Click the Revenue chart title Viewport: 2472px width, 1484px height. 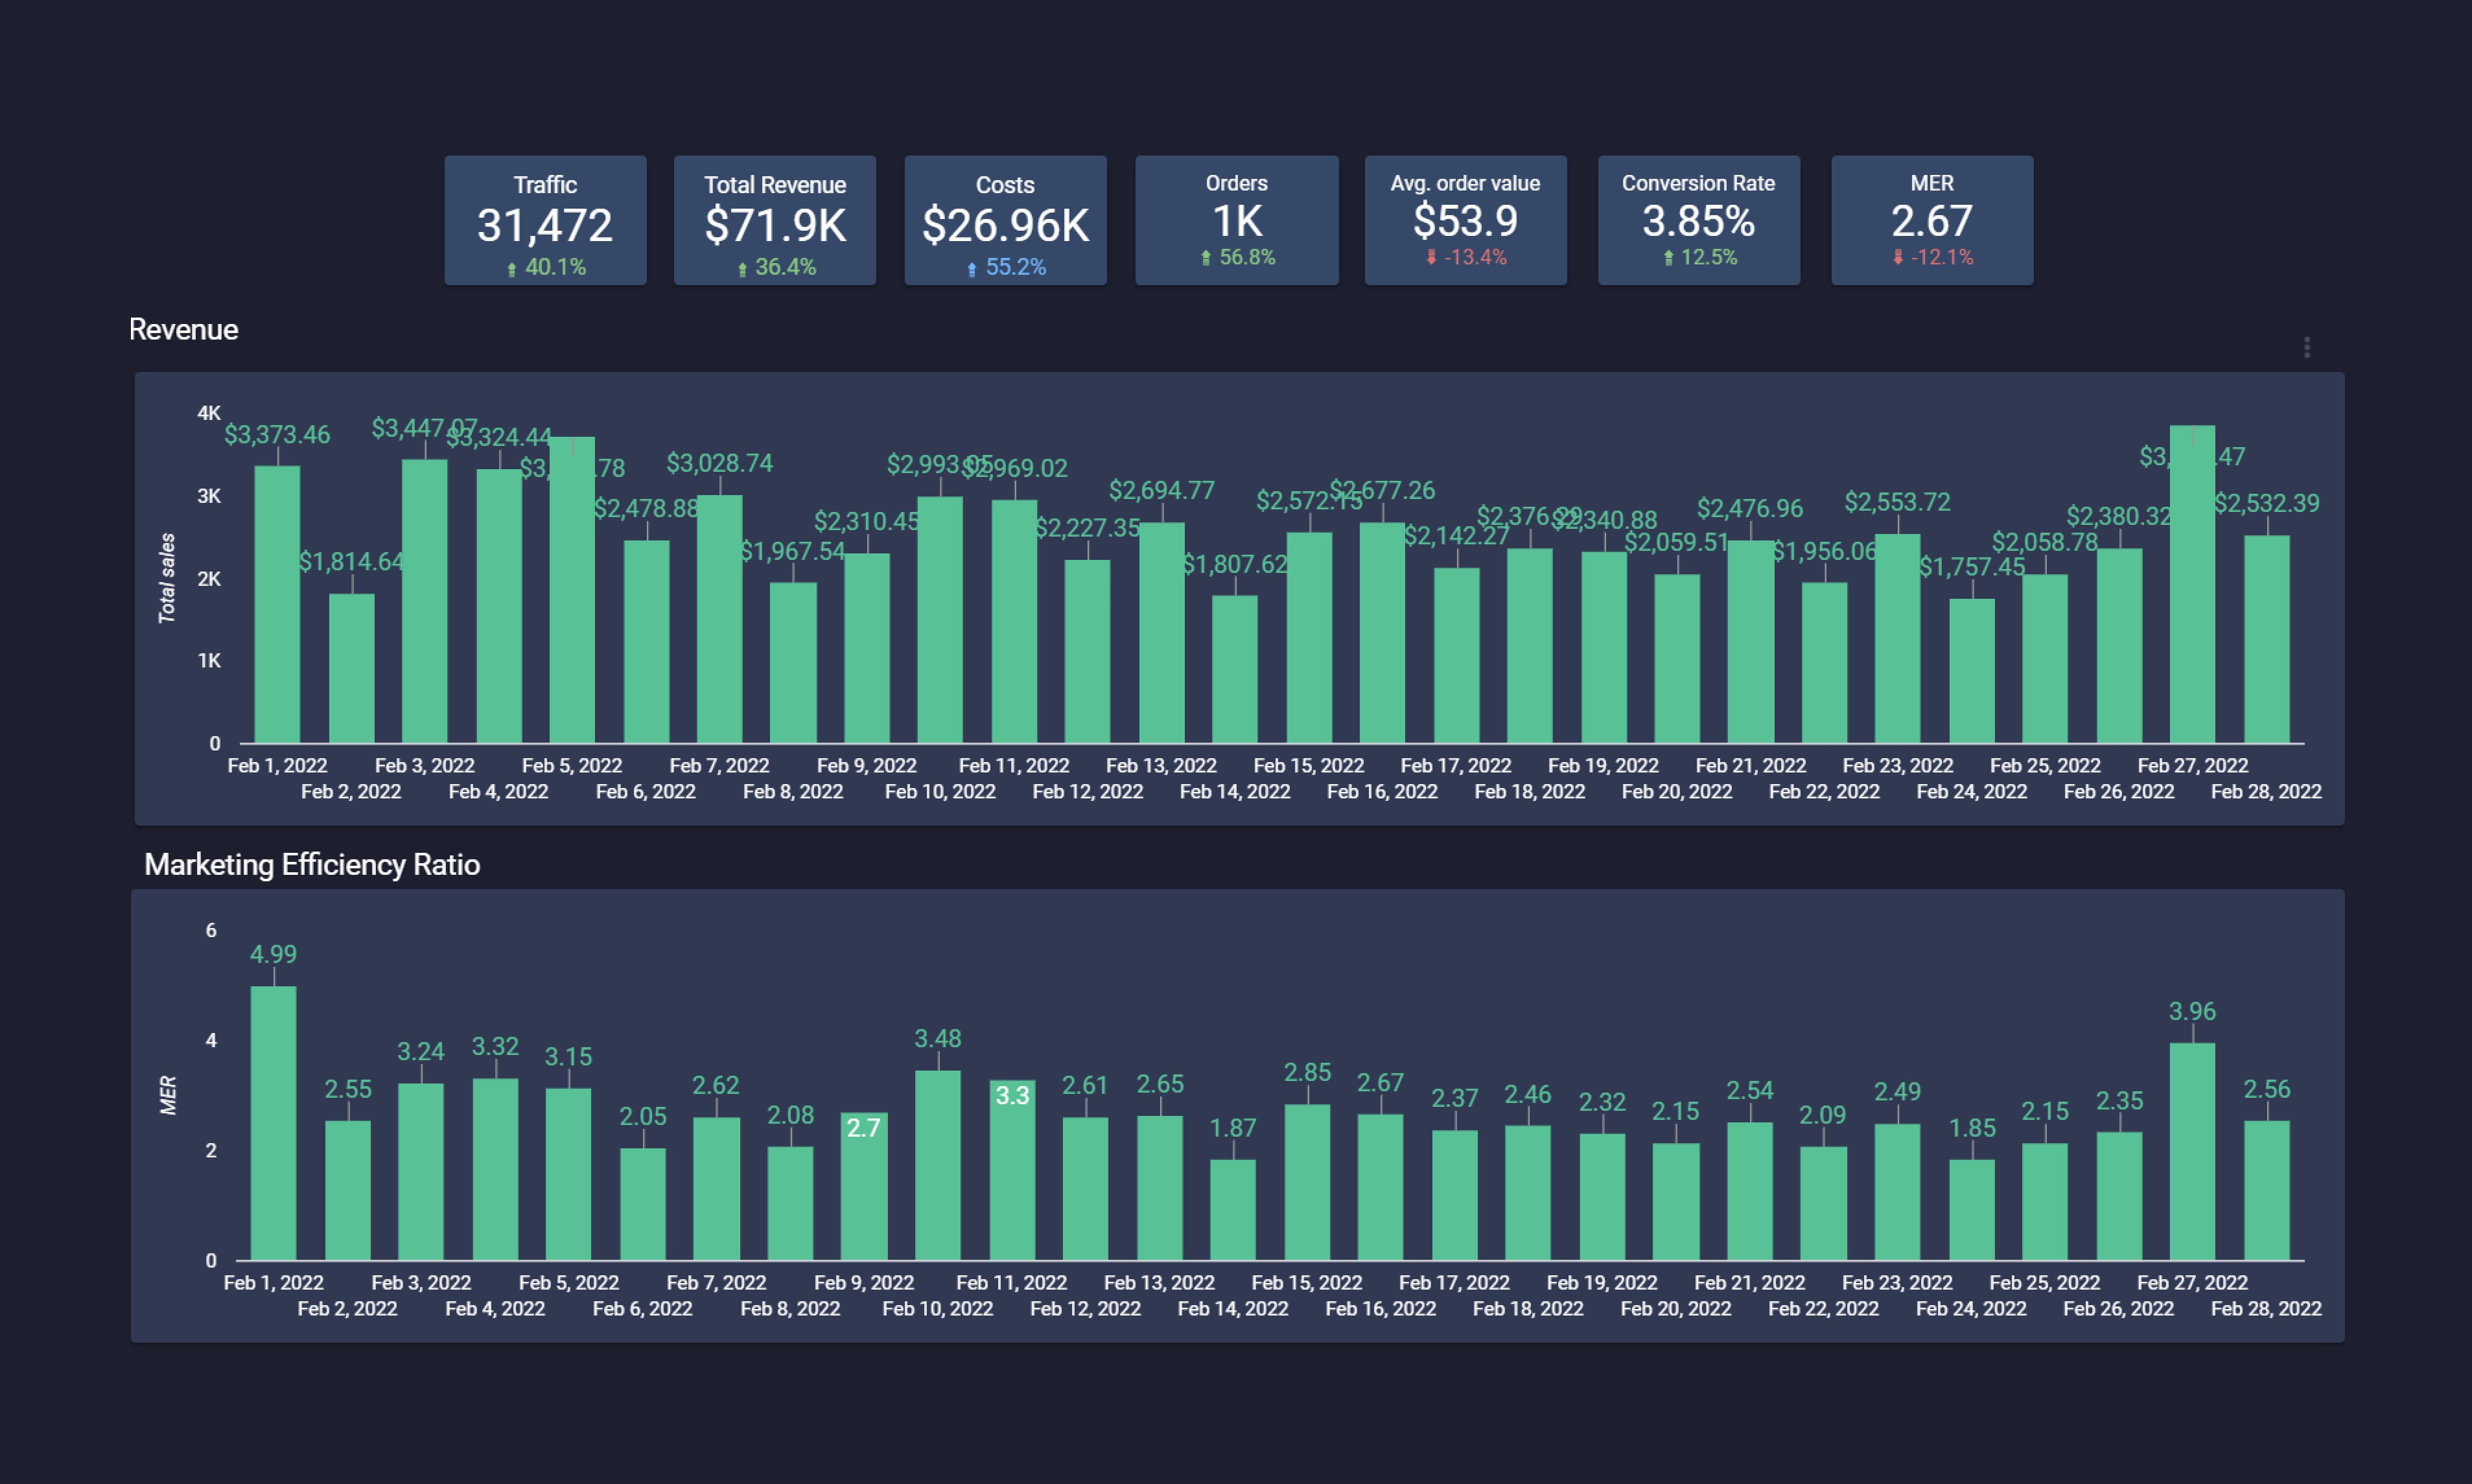pyautogui.click(x=184, y=329)
